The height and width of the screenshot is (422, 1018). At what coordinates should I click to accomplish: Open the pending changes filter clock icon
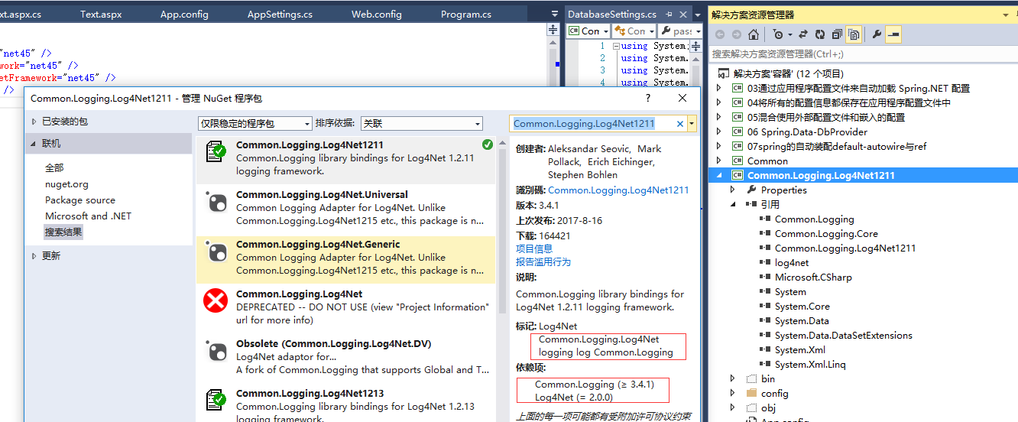[x=777, y=34]
